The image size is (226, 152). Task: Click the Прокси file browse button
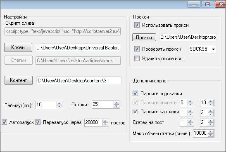pos(144,37)
